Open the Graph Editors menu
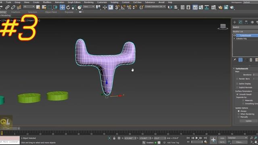The width and height of the screenshot is (258, 145). pyautogui.click(x=74, y=2)
